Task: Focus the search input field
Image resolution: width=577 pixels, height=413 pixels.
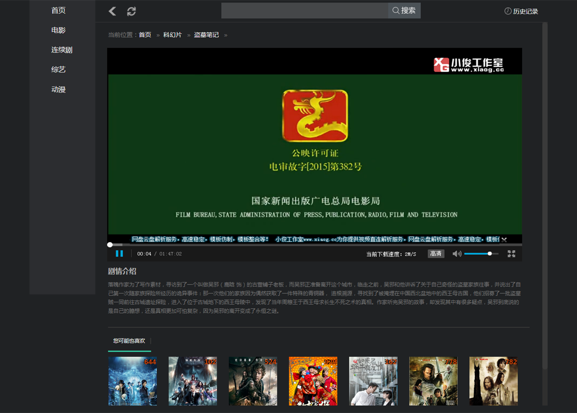Action: click(x=304, y=11)
